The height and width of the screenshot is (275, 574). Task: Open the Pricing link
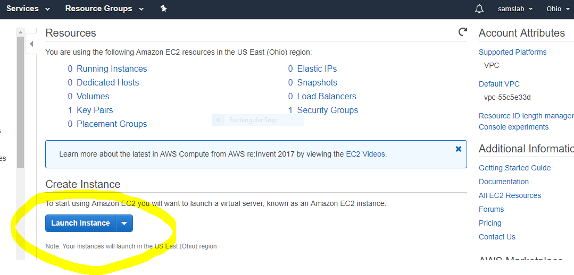pyautogui.click(x=490, y=223)
